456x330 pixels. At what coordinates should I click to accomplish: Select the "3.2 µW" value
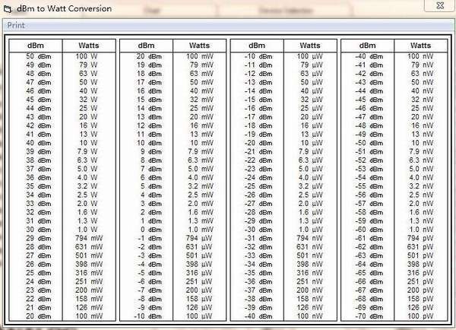311,186
